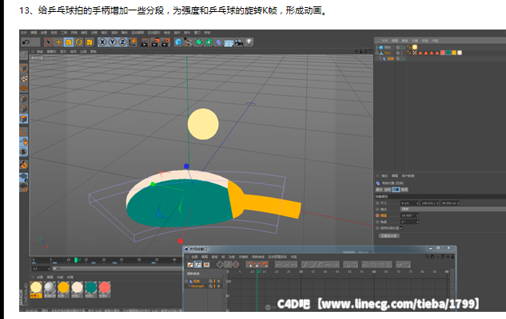Collapse bend track expander in timeline window
This screenshot has height=319, width=506.
pos(186,282)
